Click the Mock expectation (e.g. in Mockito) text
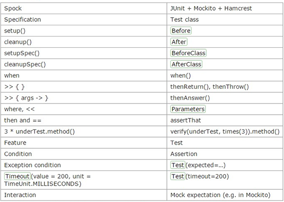The image size is (284, 202). click(x=220, y=195)
